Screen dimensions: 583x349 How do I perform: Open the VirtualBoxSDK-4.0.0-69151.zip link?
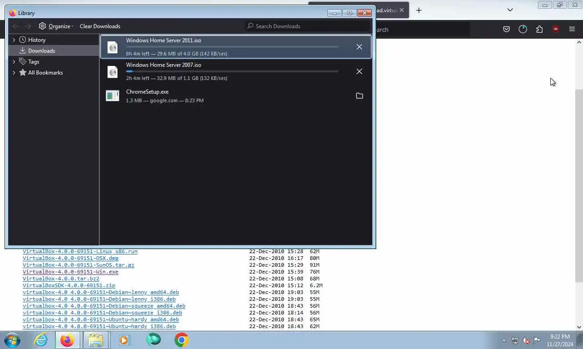(69, 285)
